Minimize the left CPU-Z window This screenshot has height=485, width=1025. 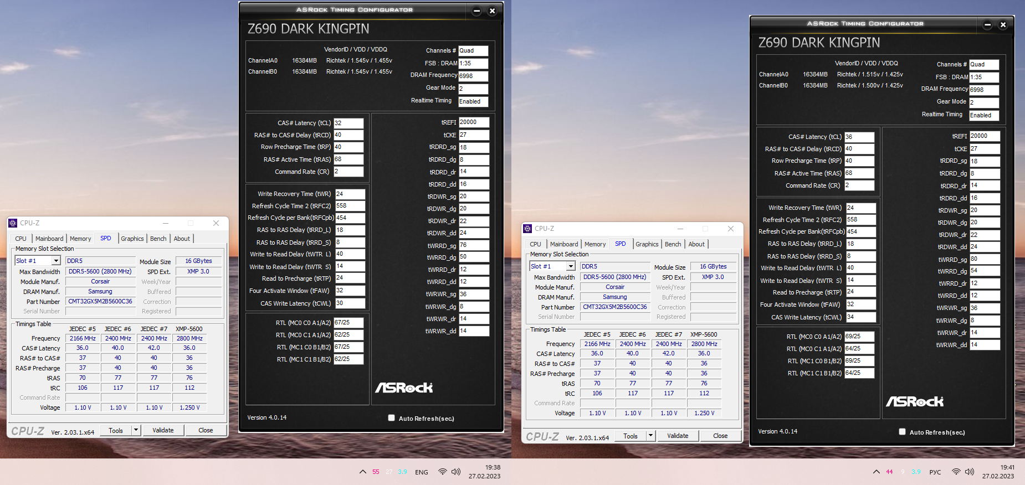point(165,223)
